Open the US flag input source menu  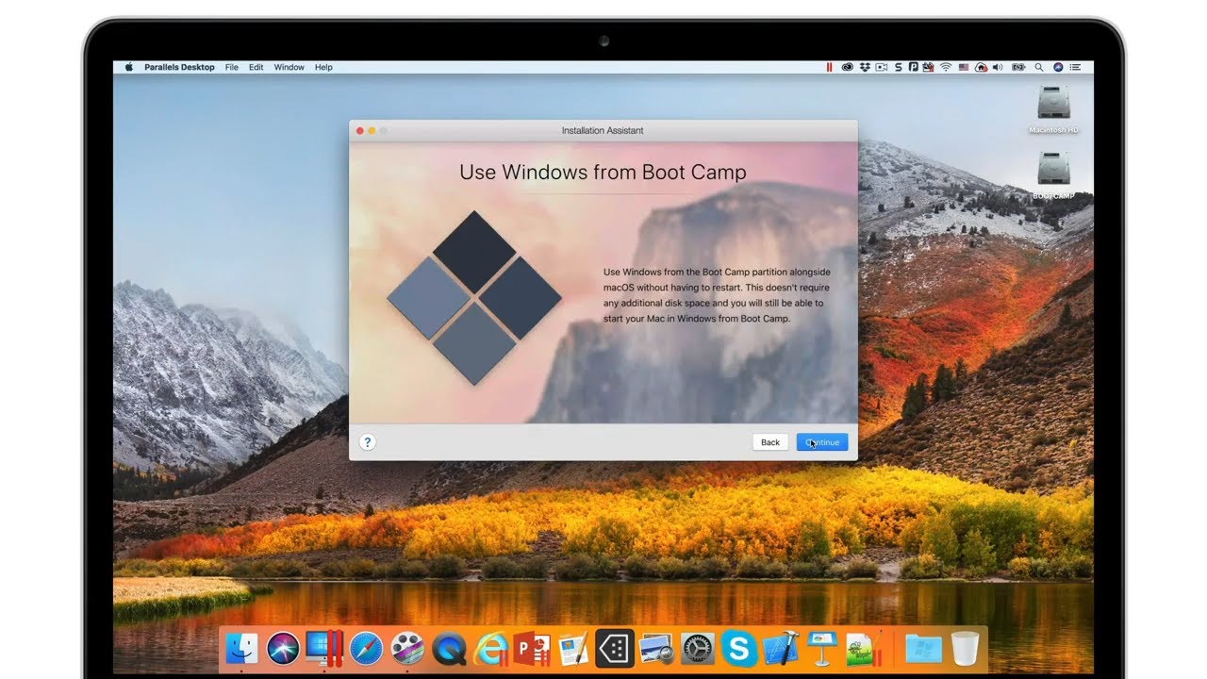point(964,67)
